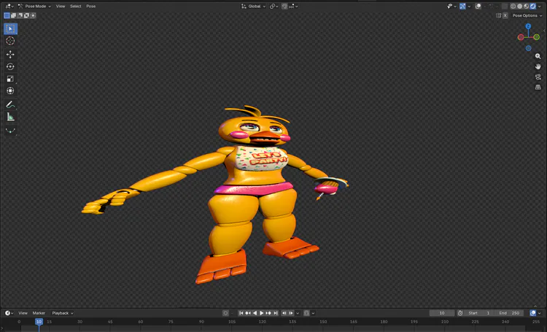Jump to previous keyframe
This screenshot has width=547, height=332.
click(x=248, y=313)
